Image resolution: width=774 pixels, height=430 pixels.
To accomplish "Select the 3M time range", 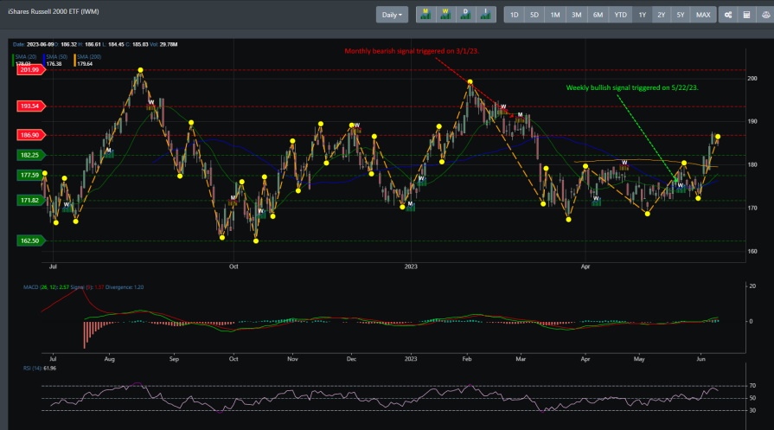I will pyautogui.click(x=577, y=15).
